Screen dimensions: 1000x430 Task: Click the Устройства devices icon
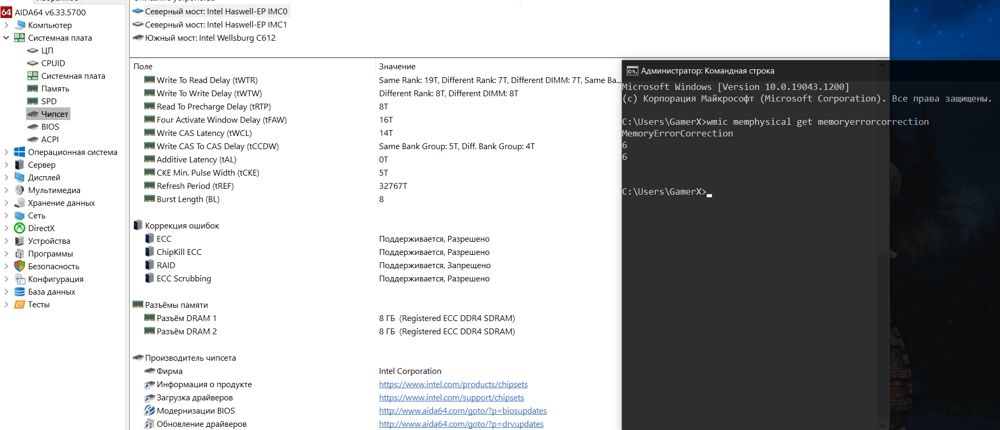[20, 241]
